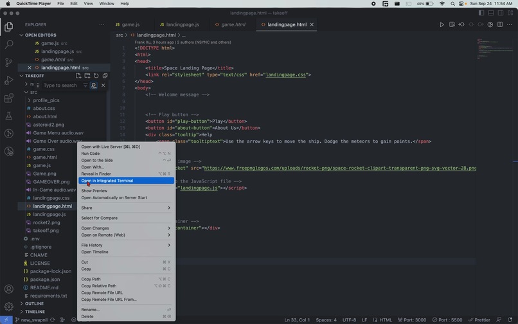Screen dimensions: 518x324
Task: Toggle bottom panel visibility
Action: coord(491,13)
